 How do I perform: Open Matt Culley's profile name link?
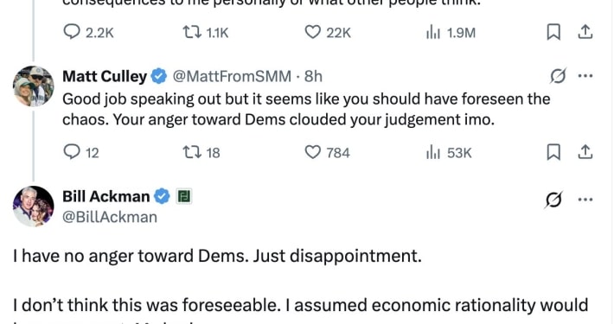105,76
